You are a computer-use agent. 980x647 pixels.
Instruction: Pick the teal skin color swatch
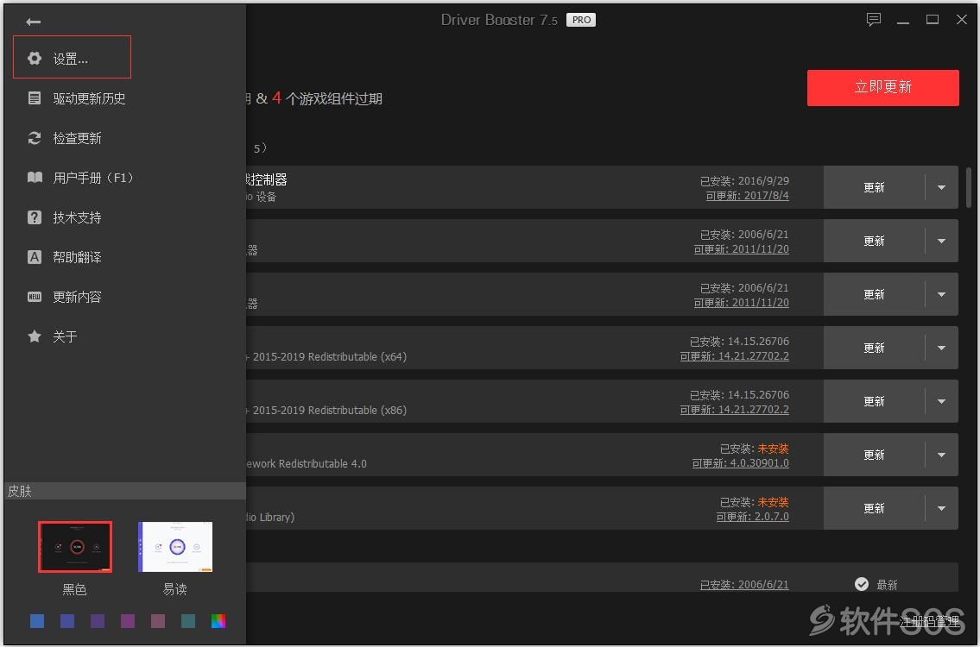click(x=188, y=621)
